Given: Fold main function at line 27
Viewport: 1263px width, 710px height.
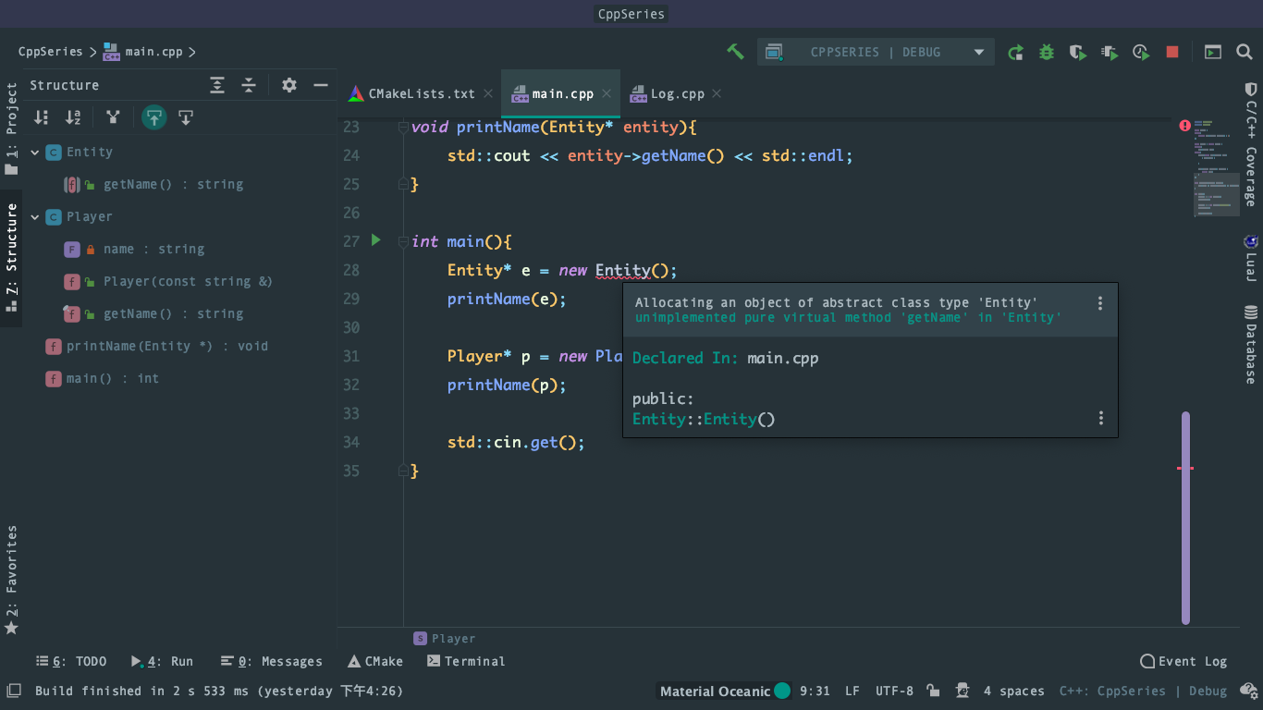Looking at the screenshot, I should point(403,241).
